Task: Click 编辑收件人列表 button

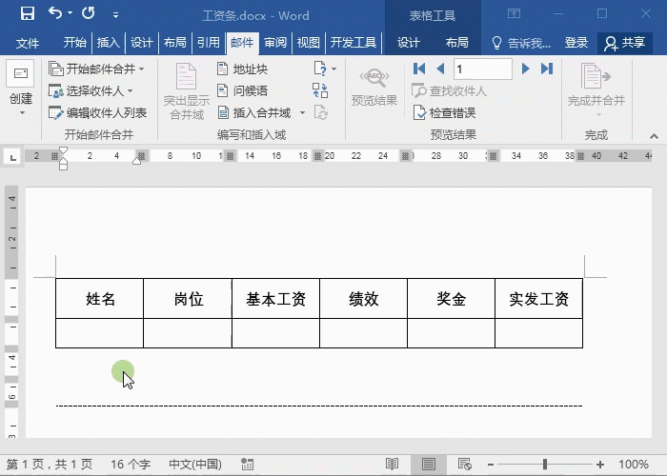Action: coord(98,113)
